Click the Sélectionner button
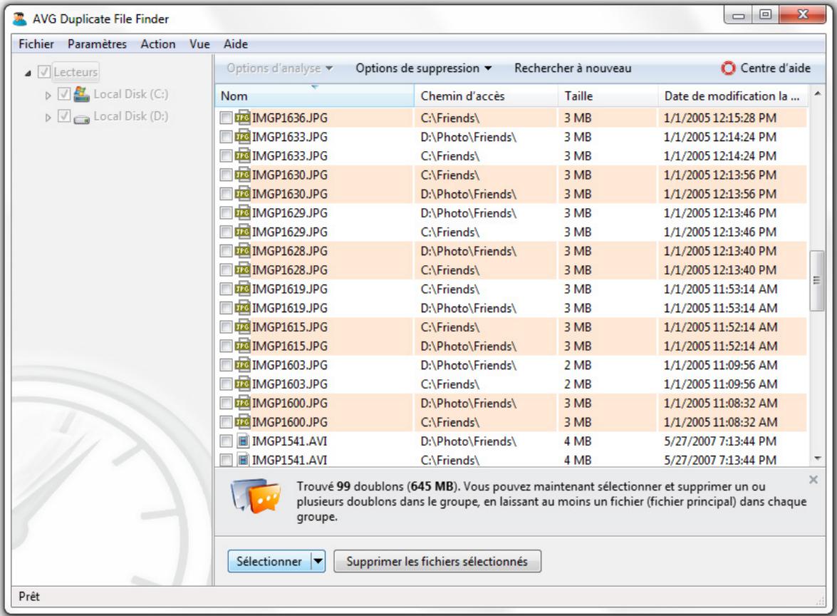This screenshot has width=837, height=616. click(269, 562)
